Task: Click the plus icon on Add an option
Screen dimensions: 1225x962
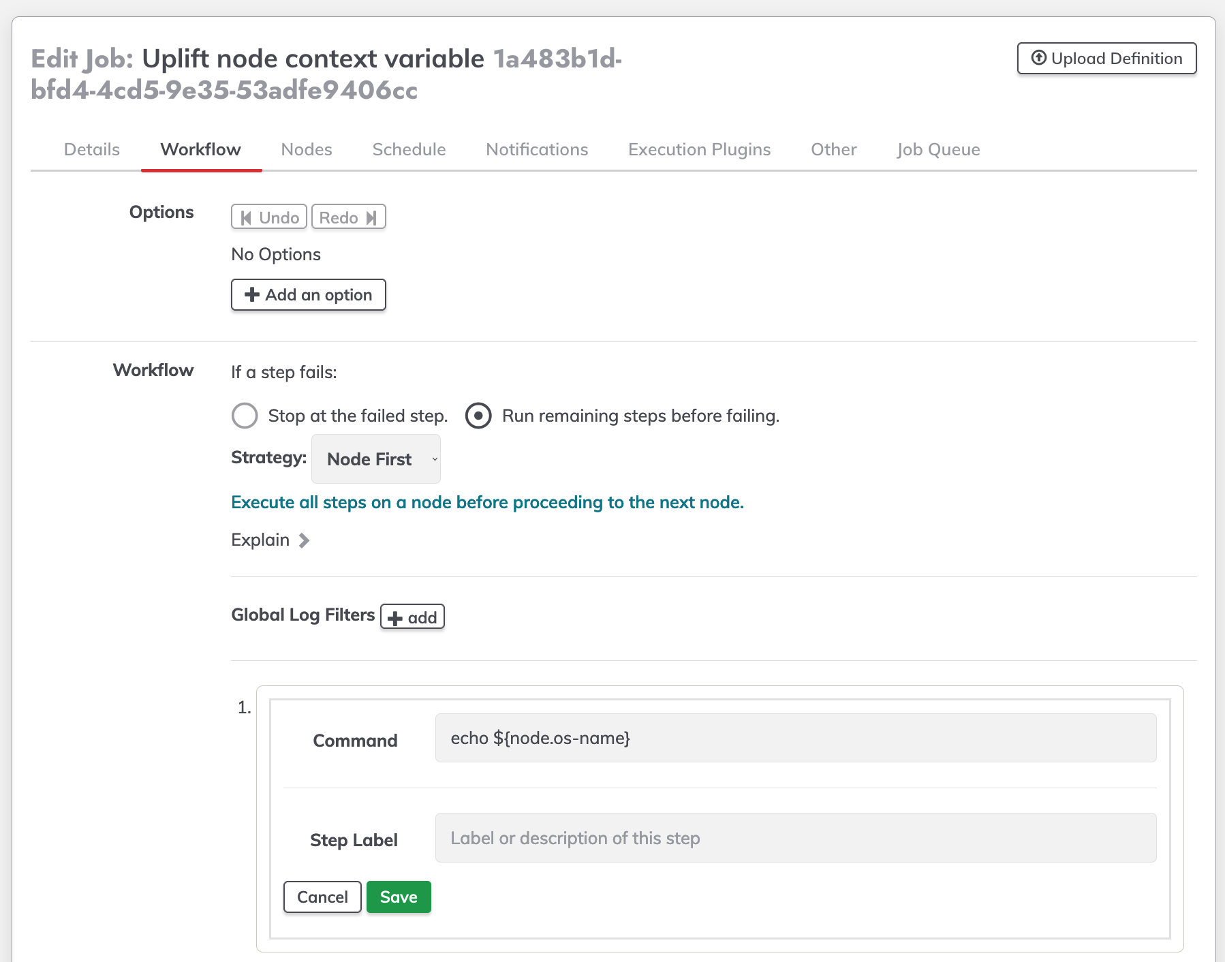Action: coord(252,294)
